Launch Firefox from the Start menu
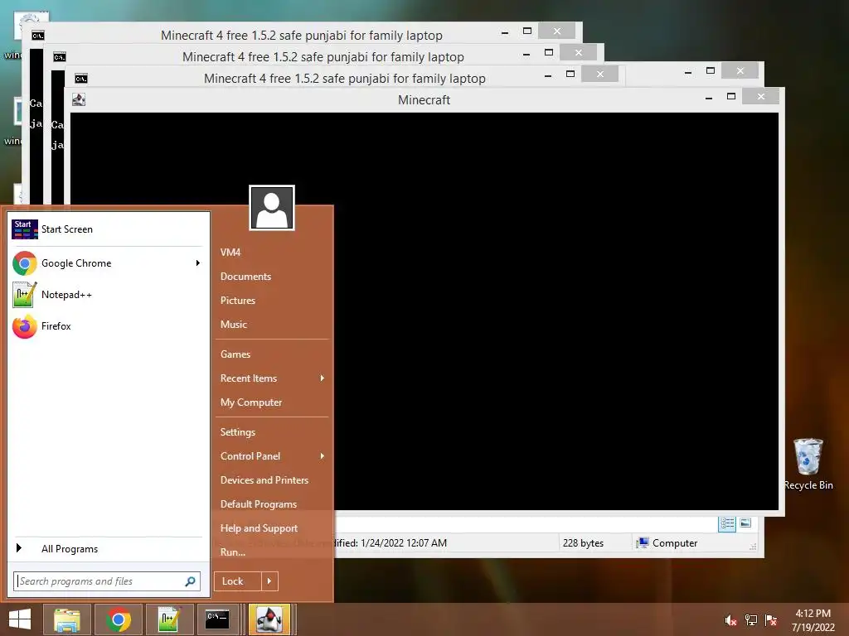Screen dimensions: 849x636 (109, 326)
